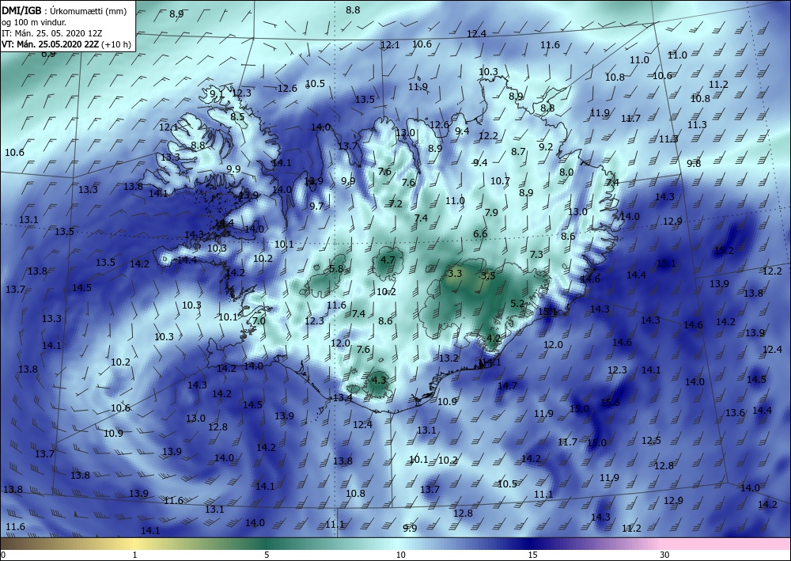The height and width of the screenshot is (561, 791).
Task: Click the '3.5' value on the map
Action: pyautogui.click(x=488, y=276)
